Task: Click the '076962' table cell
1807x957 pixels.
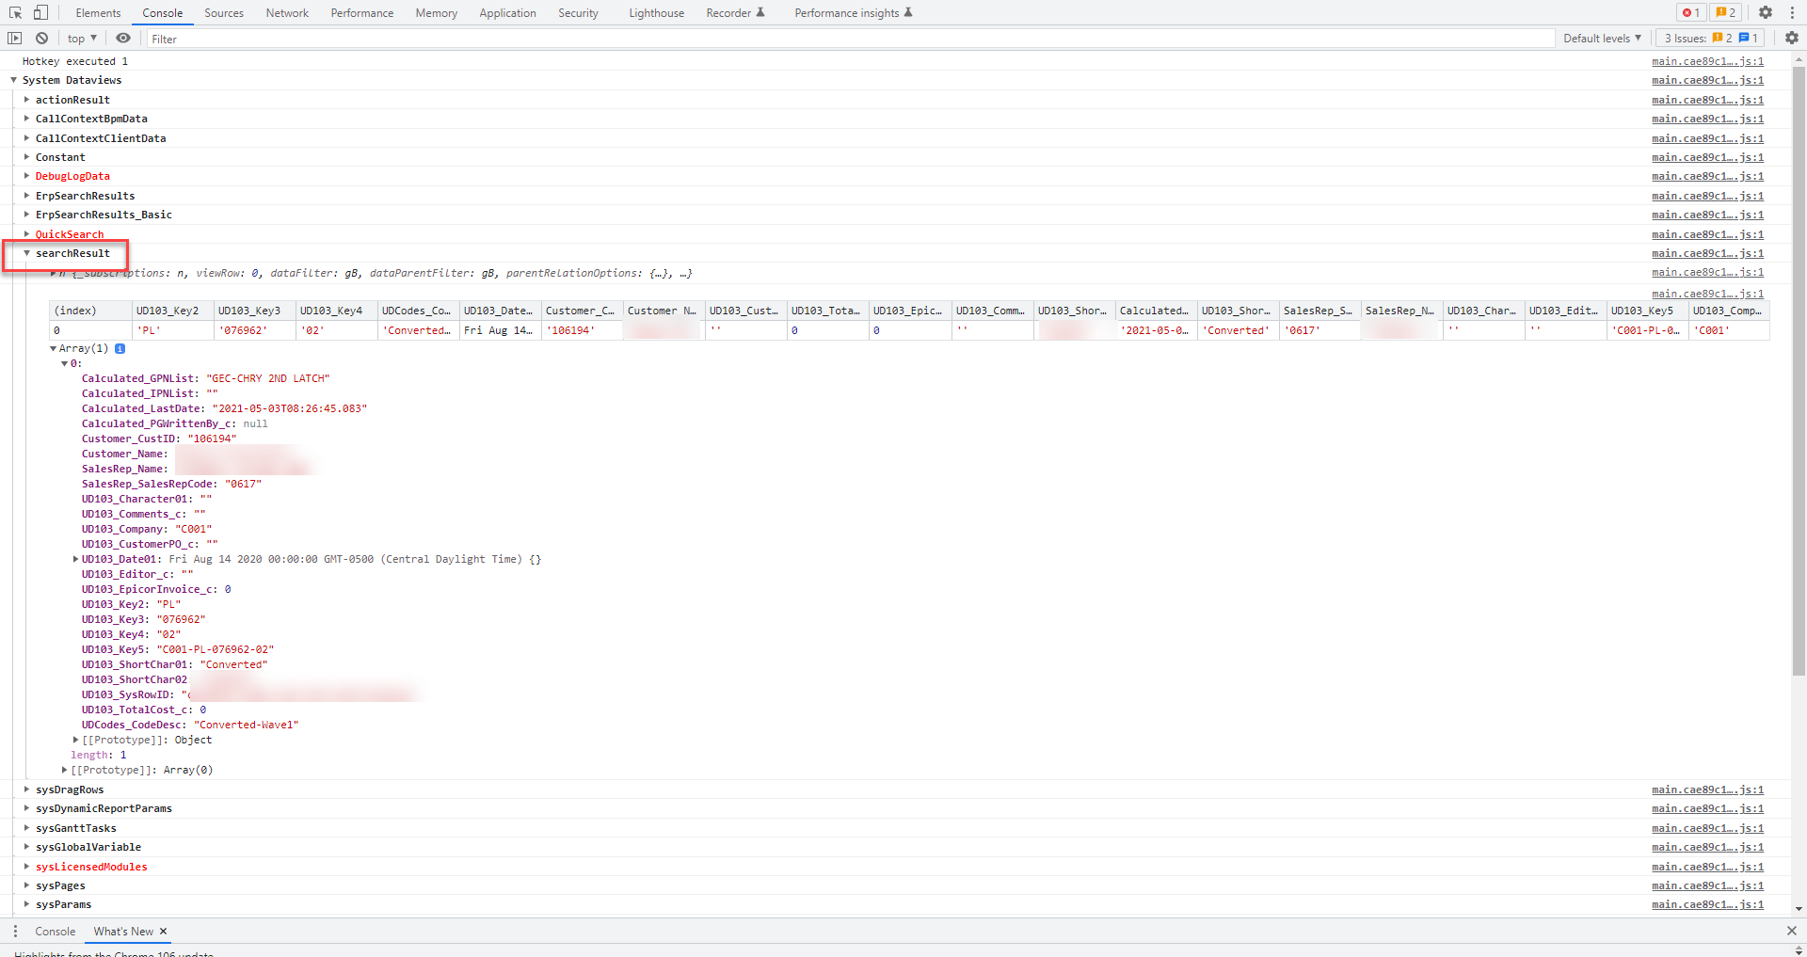Action: [254, 331]
